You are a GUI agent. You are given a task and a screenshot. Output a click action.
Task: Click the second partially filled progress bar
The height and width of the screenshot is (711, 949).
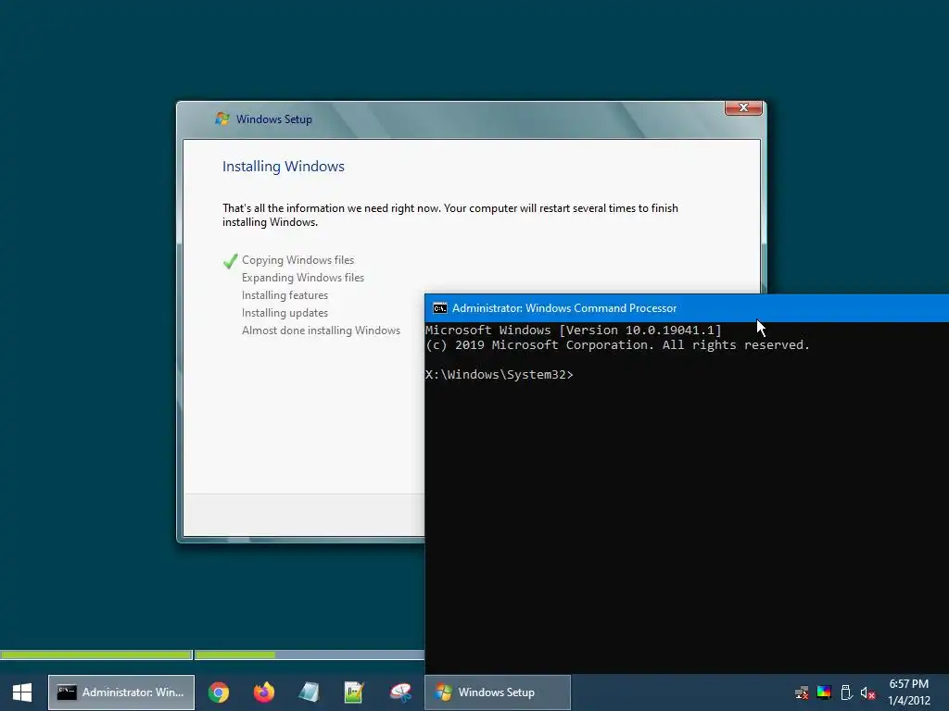(310, 655)
